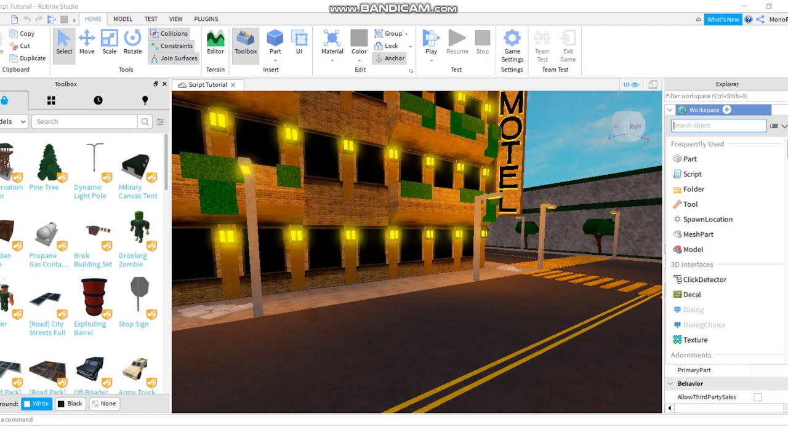Open the UI insert tool
788x443 pixels.
click(299, 43)
